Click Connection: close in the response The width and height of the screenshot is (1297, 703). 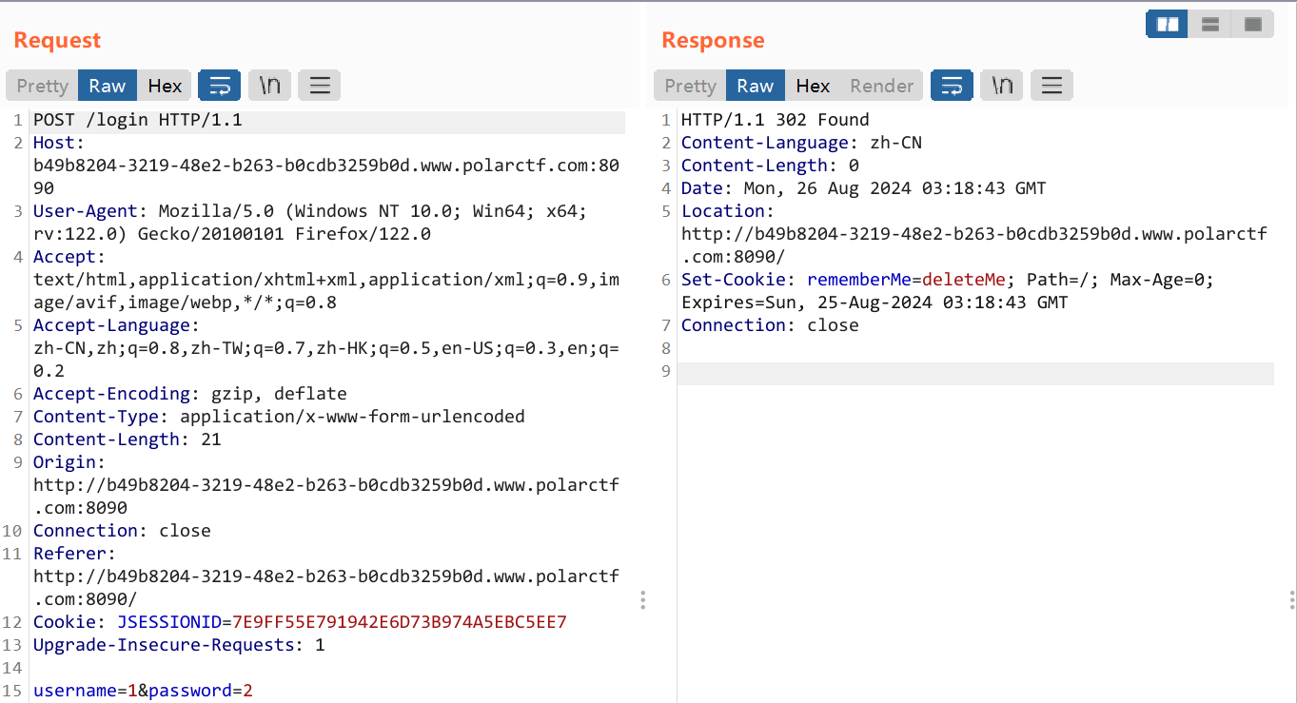click(770, 325)
